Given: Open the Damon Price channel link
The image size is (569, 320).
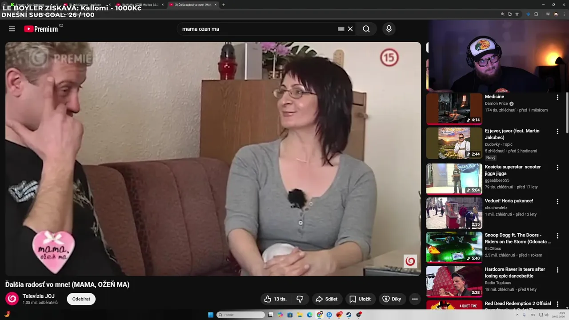Looking at the screenshot, I should (496, 104).
